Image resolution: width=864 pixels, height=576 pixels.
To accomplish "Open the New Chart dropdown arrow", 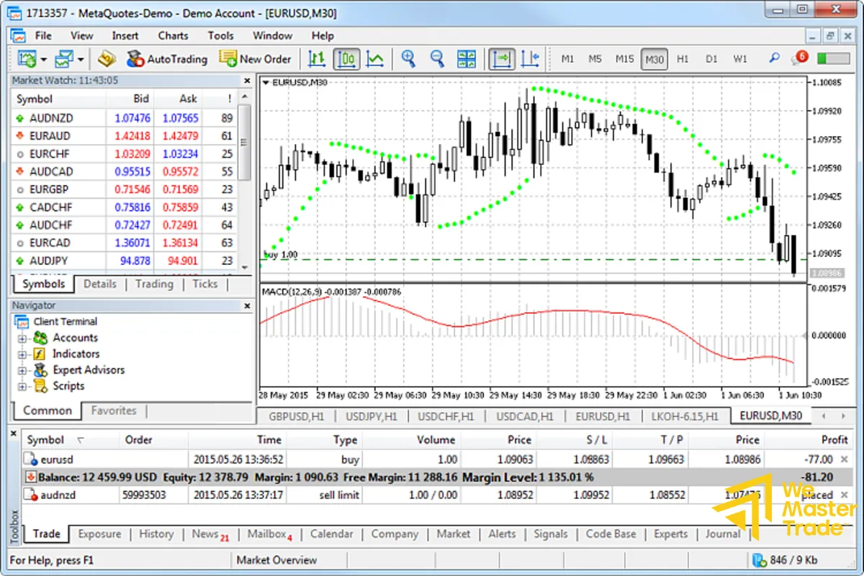I will click(43, 59).
